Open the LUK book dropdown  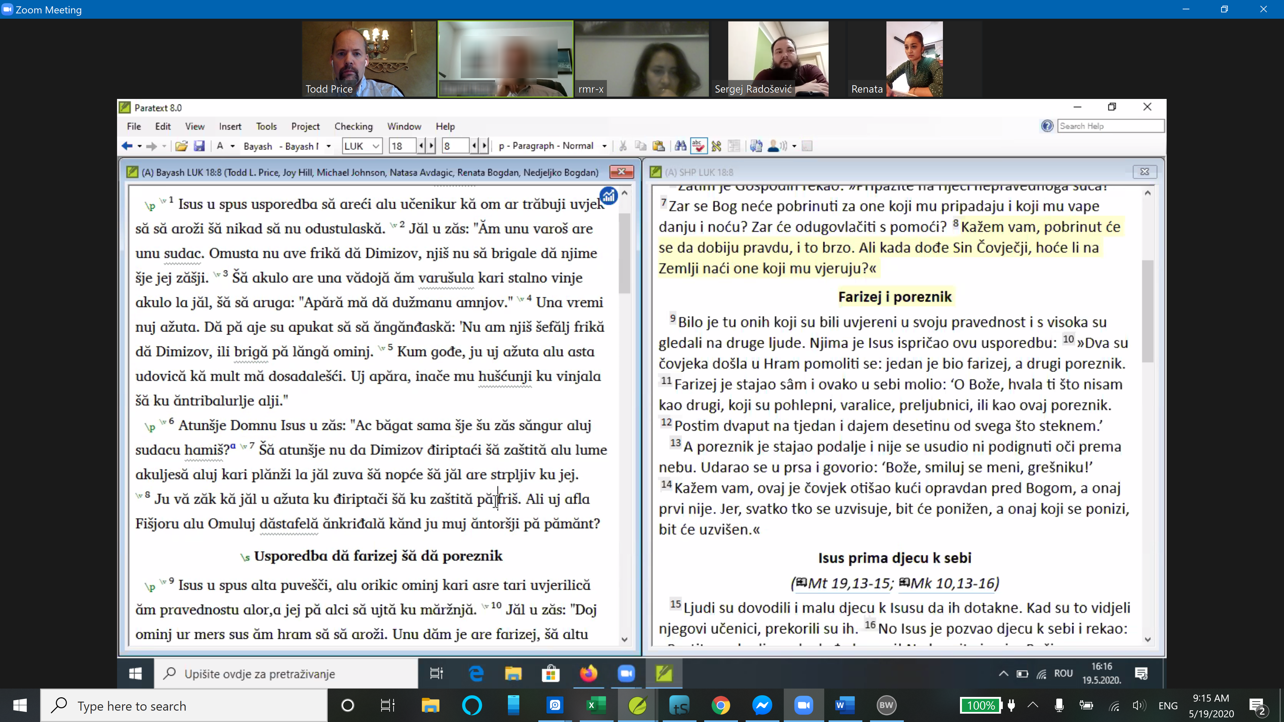coord(376,146)
